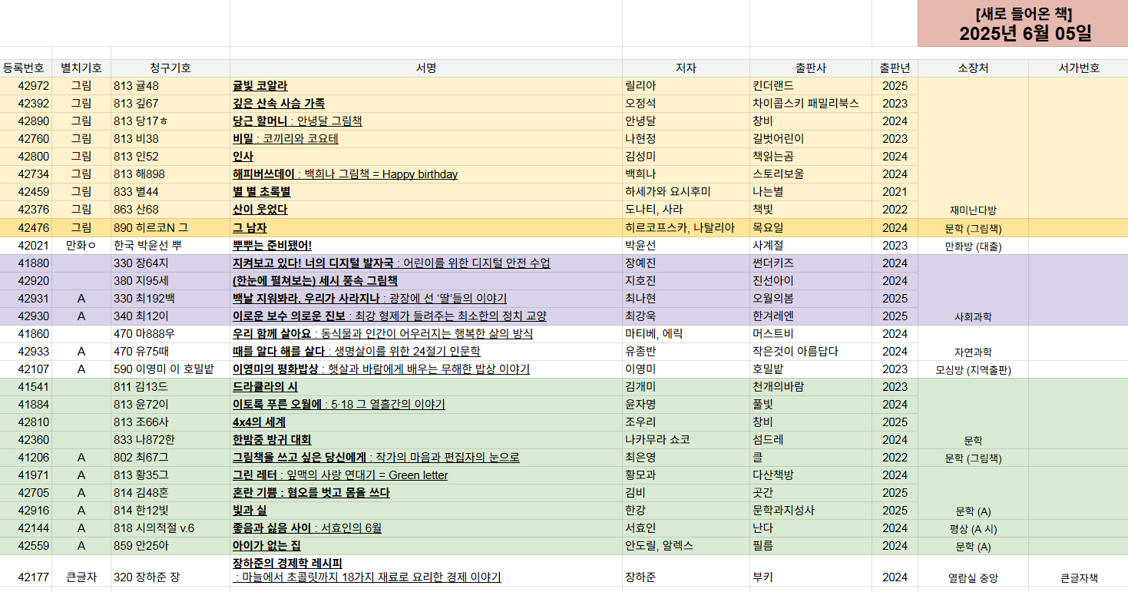Select the 서가번호 column header
Viewport: 1128px width, 592px height.
pos(1078,68)
